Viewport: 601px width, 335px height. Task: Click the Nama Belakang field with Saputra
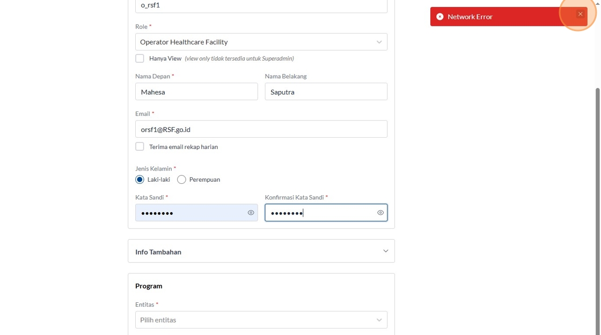coord(326,92)
